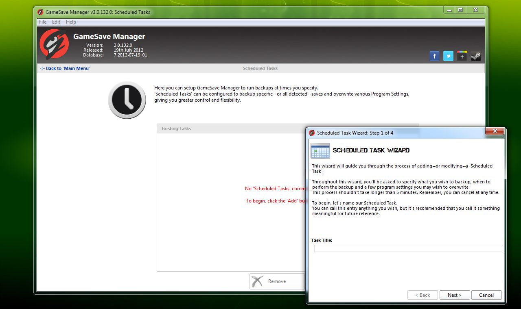521x309 pixels.
Task: Click the large clock Scheduled Tasks icon
Action: pos(127,100)
